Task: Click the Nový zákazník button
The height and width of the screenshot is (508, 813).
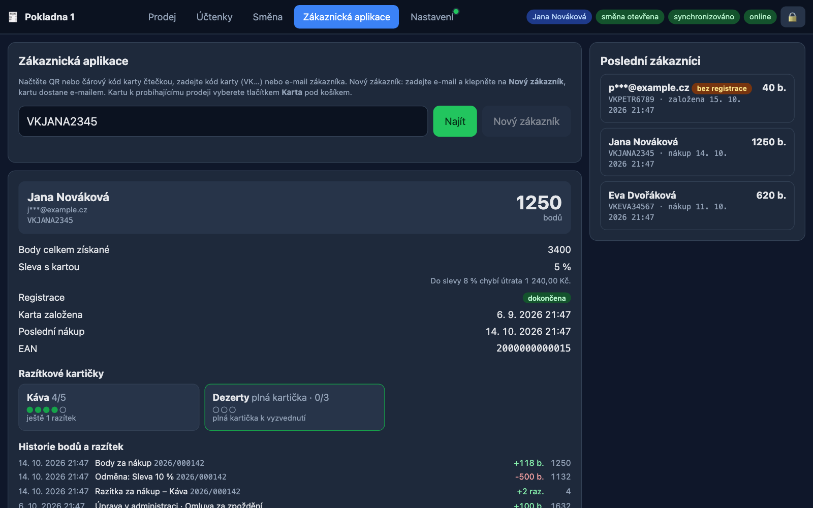Action: pyautogui.click(x=526, y=121)
